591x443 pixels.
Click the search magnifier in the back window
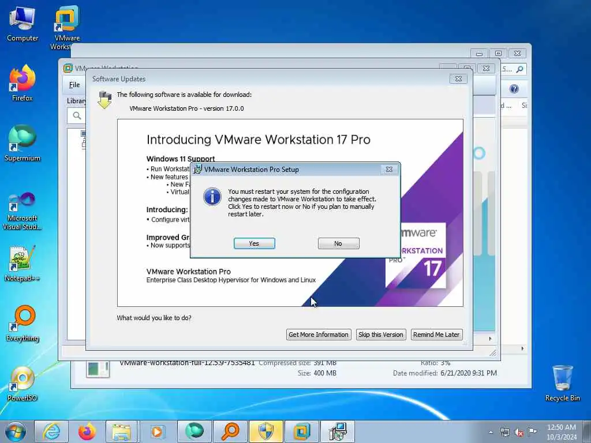[520, 69]
